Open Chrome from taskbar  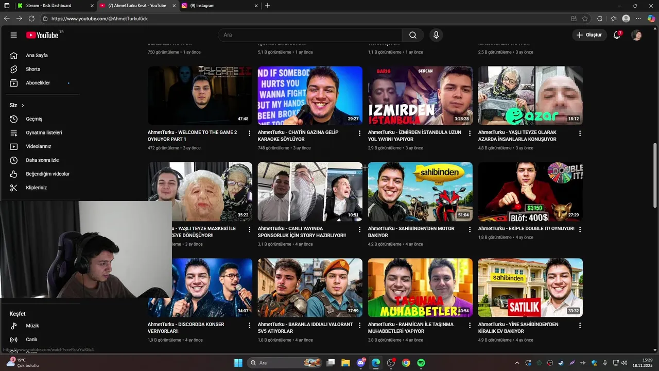pyautogui.click(x=406, y=363)
